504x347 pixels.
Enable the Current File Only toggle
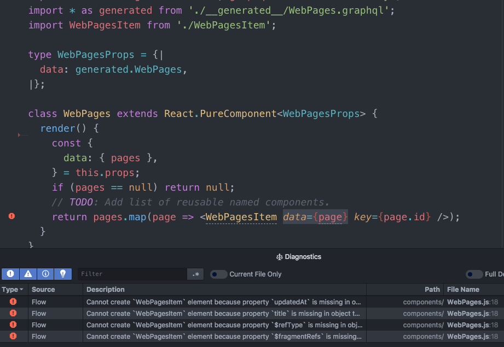click(219, 275)
